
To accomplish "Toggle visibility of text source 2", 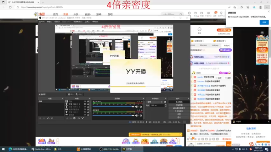I will point(85,107).
